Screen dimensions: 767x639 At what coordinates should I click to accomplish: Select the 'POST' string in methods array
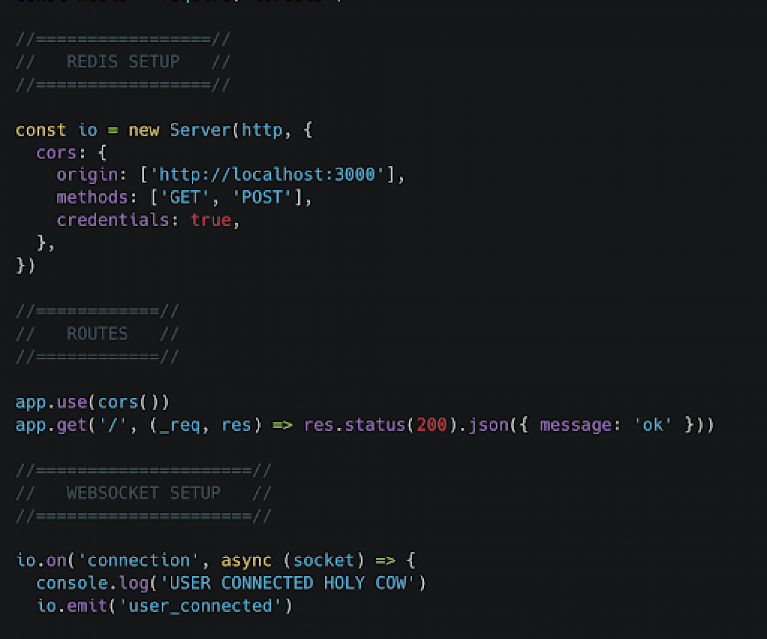click(x=262, y=197)
